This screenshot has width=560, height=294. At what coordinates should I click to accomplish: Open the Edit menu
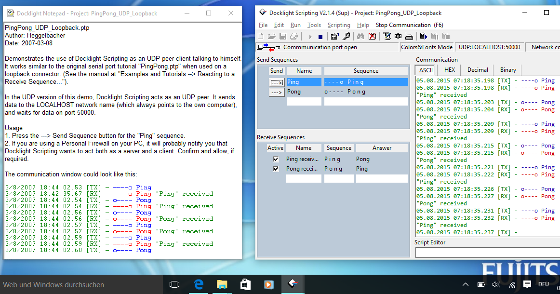click(x=279, y=25)
